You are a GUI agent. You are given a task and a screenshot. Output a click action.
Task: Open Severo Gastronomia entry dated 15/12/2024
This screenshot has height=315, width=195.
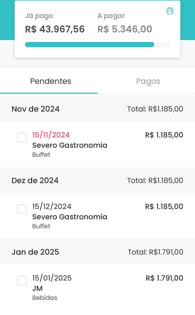point(70,217)
